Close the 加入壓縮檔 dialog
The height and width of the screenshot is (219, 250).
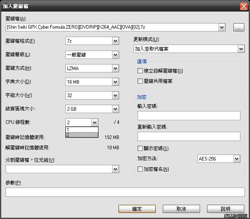tap(244, 6)
